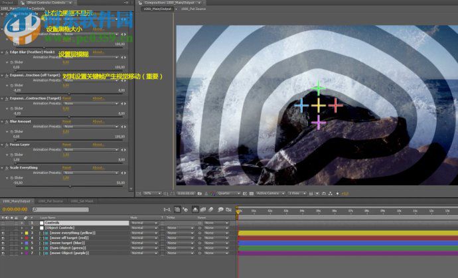
Task: Click stopwatch for Blur Amount Slider
Action: point(12,131)
